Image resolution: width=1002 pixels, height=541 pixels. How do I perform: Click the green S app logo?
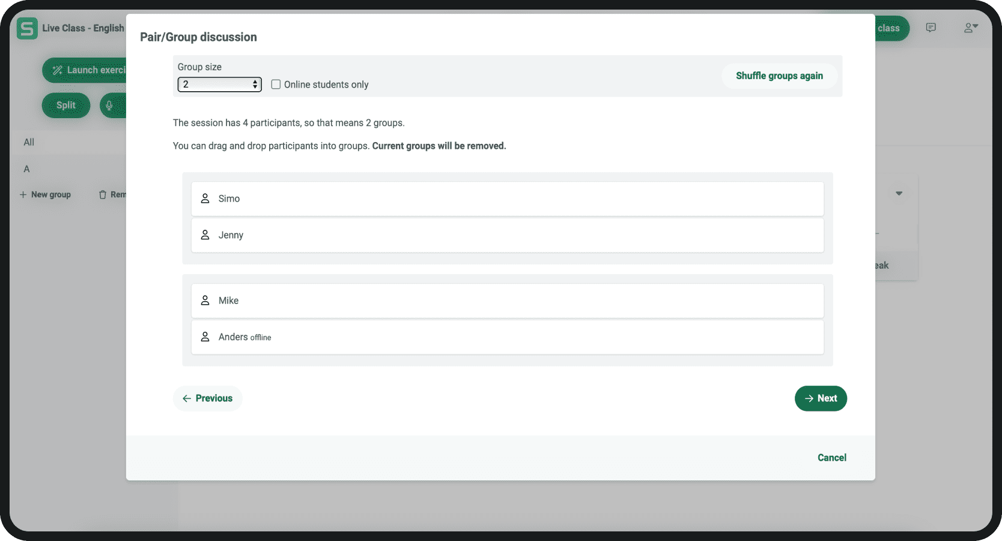[x=27, y=28]
